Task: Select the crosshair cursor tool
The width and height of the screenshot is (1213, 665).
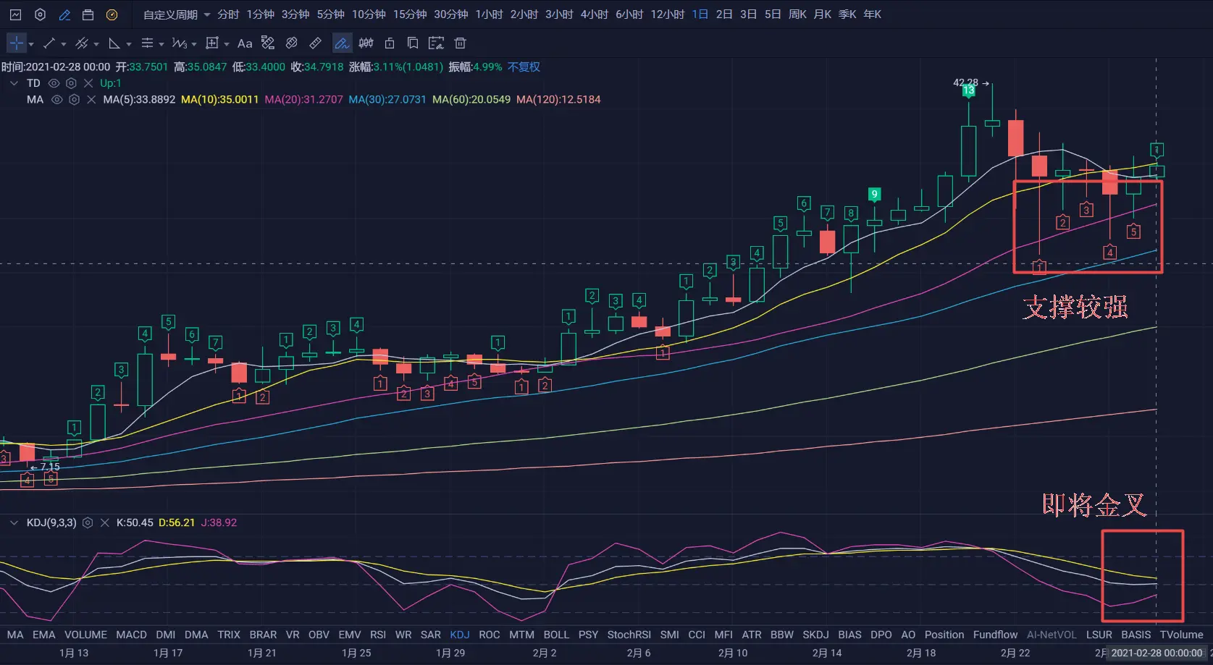Action: [x=17, y=43]
